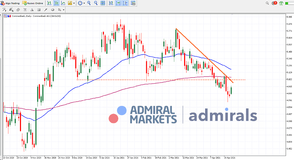This screenshot has height=160, width=294.
Task: Zoom out of the chart
Action: click(x=96, y=3)
